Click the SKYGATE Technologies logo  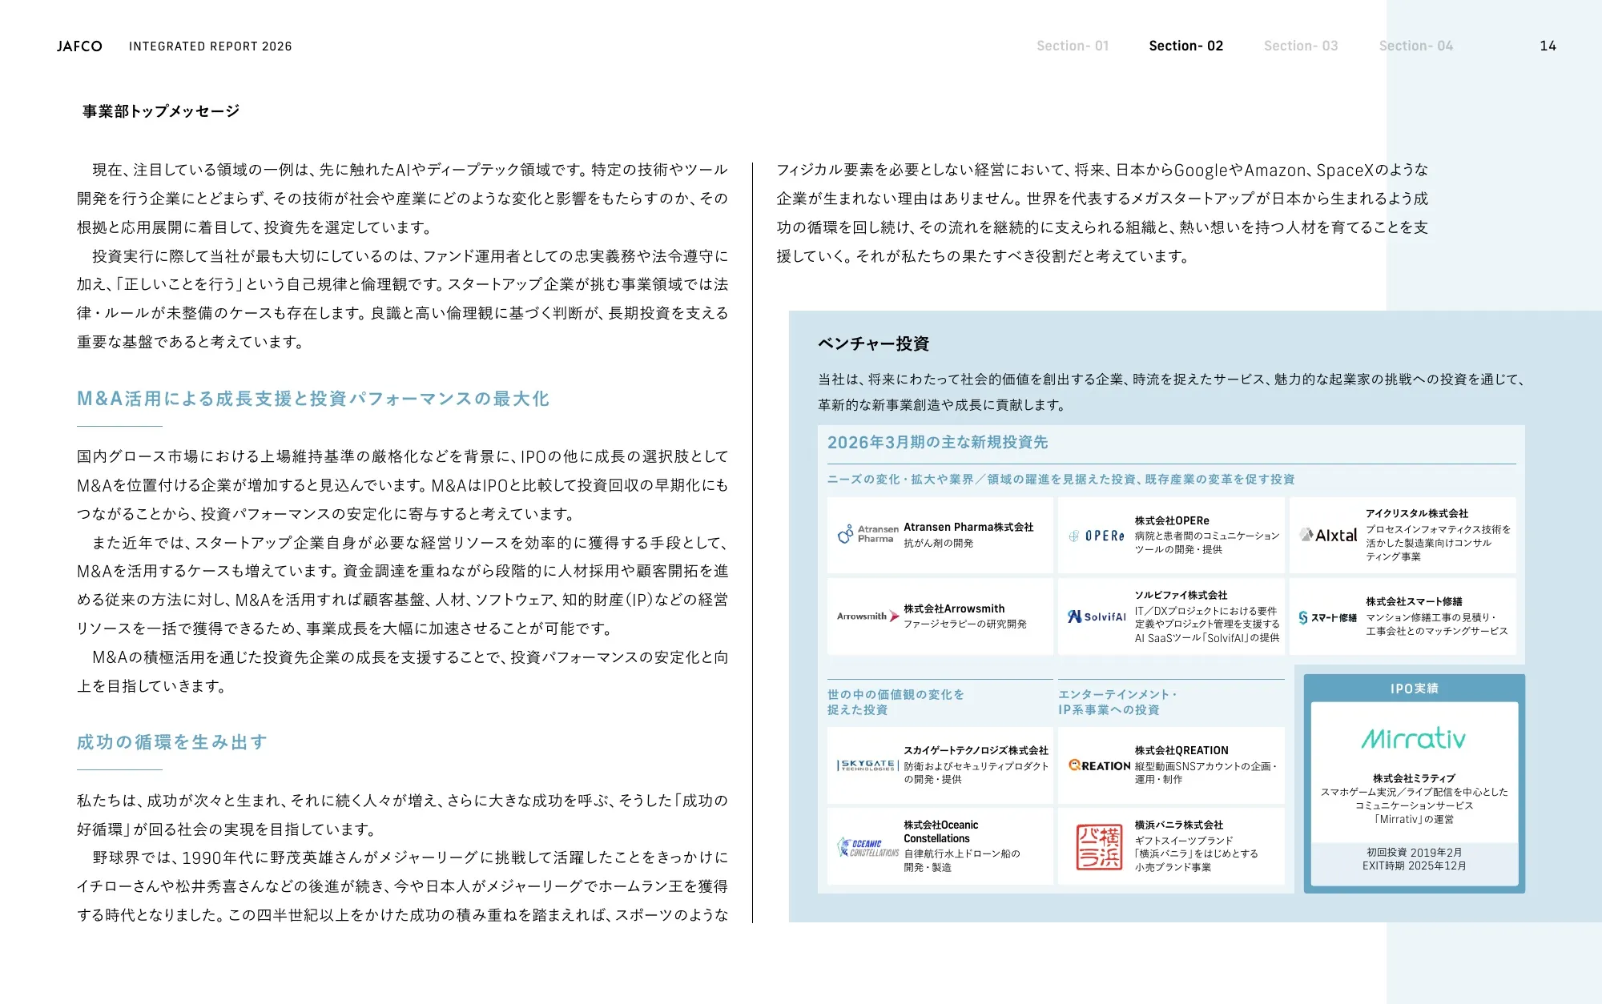tap(868, 765)
